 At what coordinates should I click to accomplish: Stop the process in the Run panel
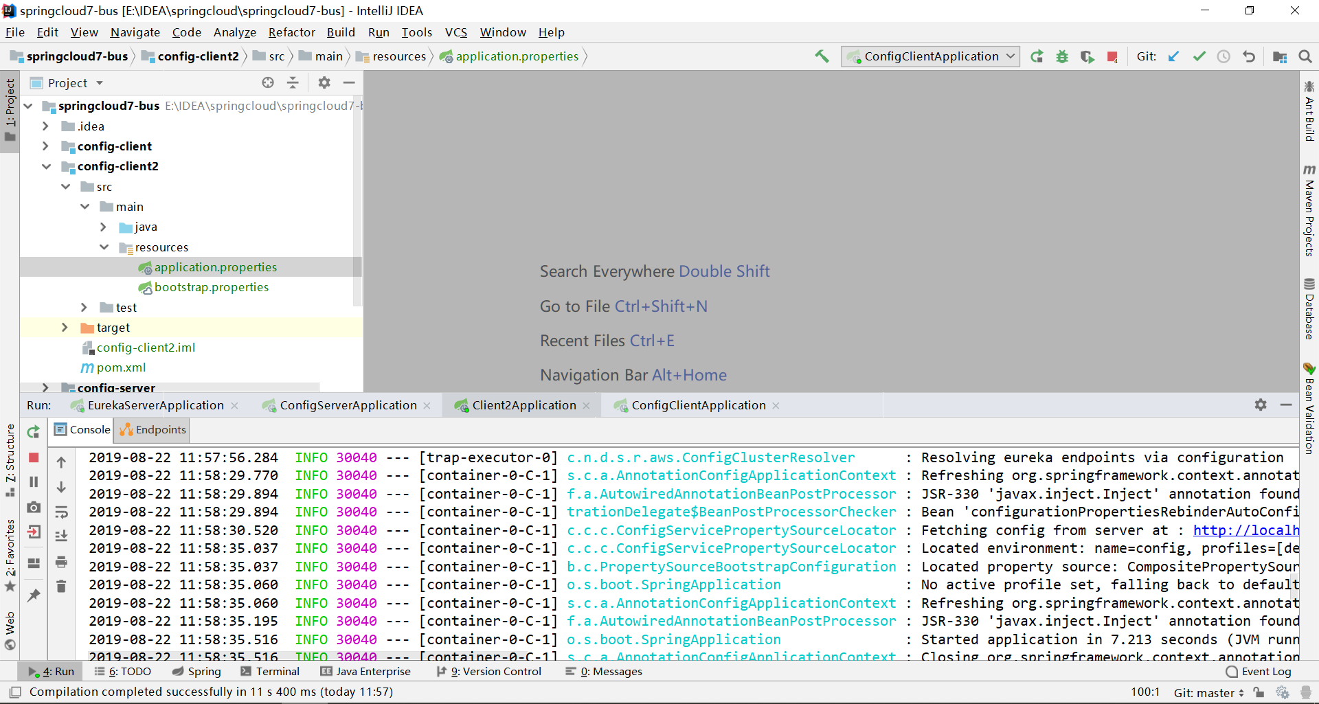(34, 457)
